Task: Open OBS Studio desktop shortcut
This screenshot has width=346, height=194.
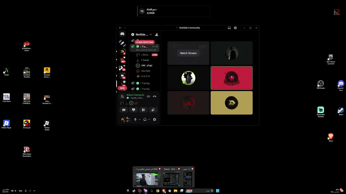Action: [321, 85]
